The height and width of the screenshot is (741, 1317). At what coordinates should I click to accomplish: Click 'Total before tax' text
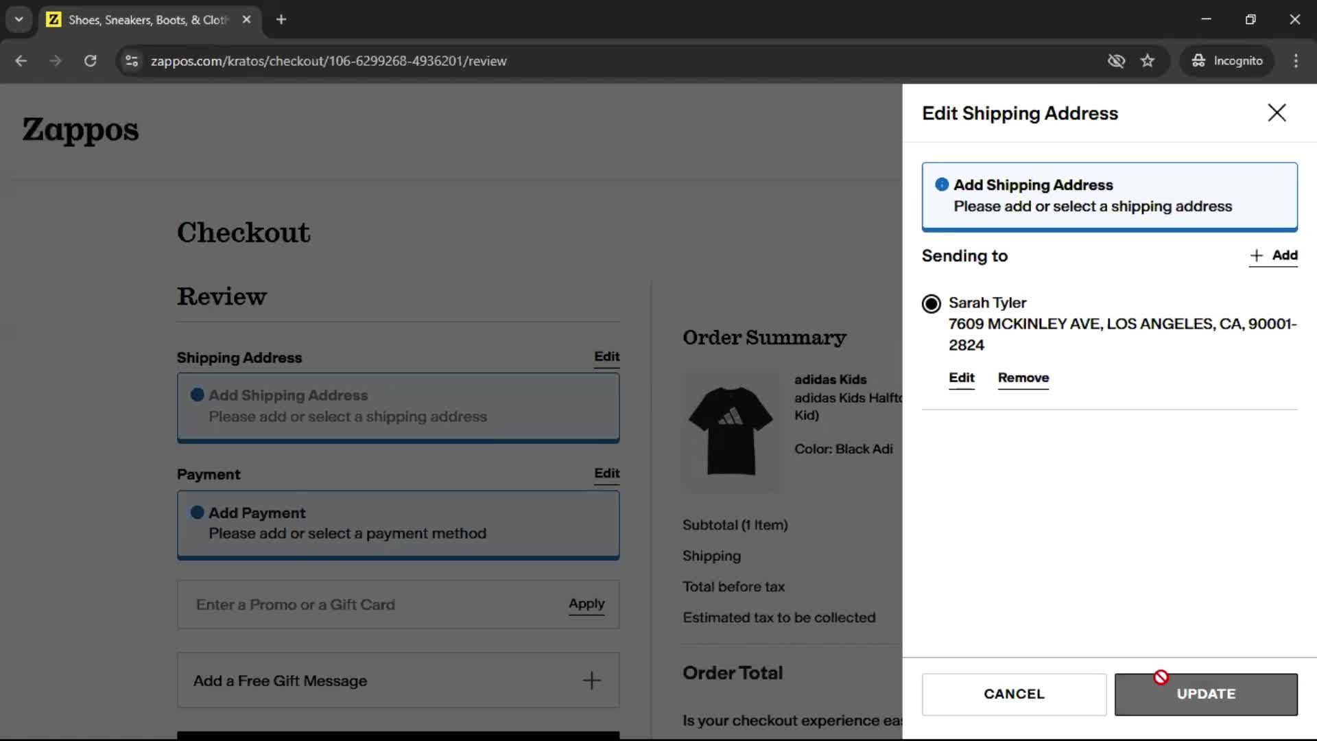click(x=733, y=587)
